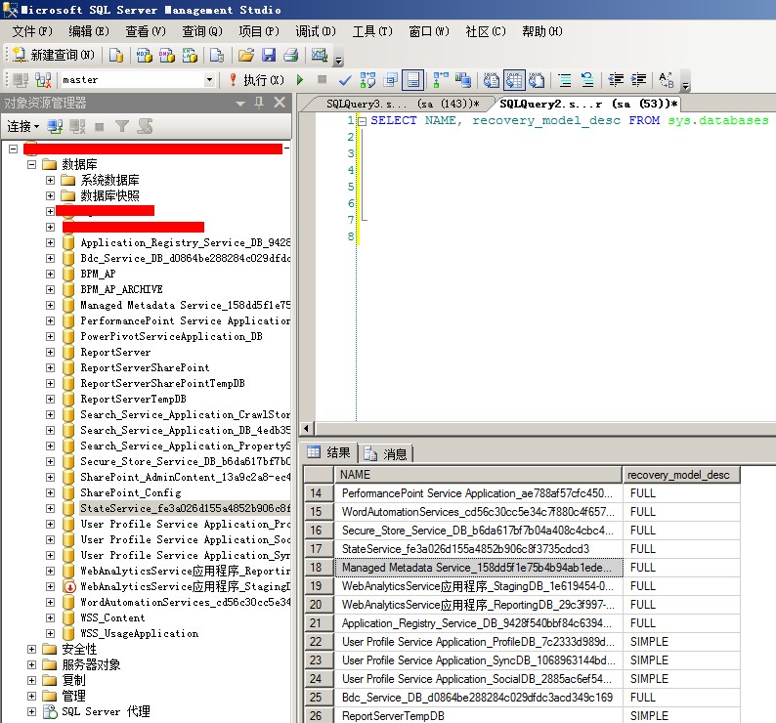This screenshot has height=723, width=776.
Task: Collapse the SELECT statement outline box
Action: tap(362, 121)
